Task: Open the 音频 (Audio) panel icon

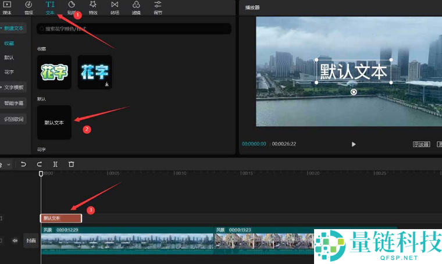Action: point(28,7)
